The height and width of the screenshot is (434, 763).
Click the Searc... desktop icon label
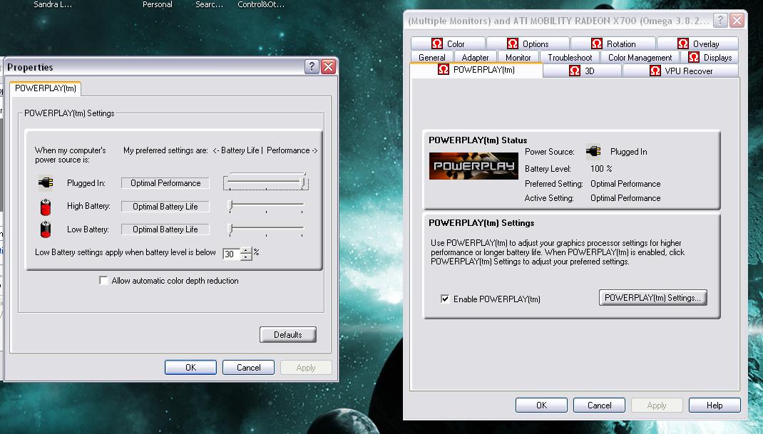[209, 4]
